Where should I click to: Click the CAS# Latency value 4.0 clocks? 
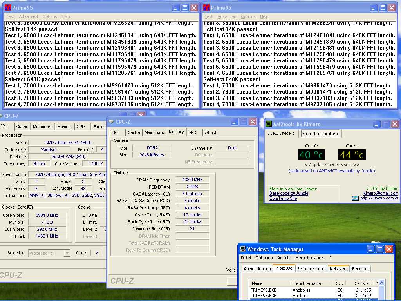(192, 194)
